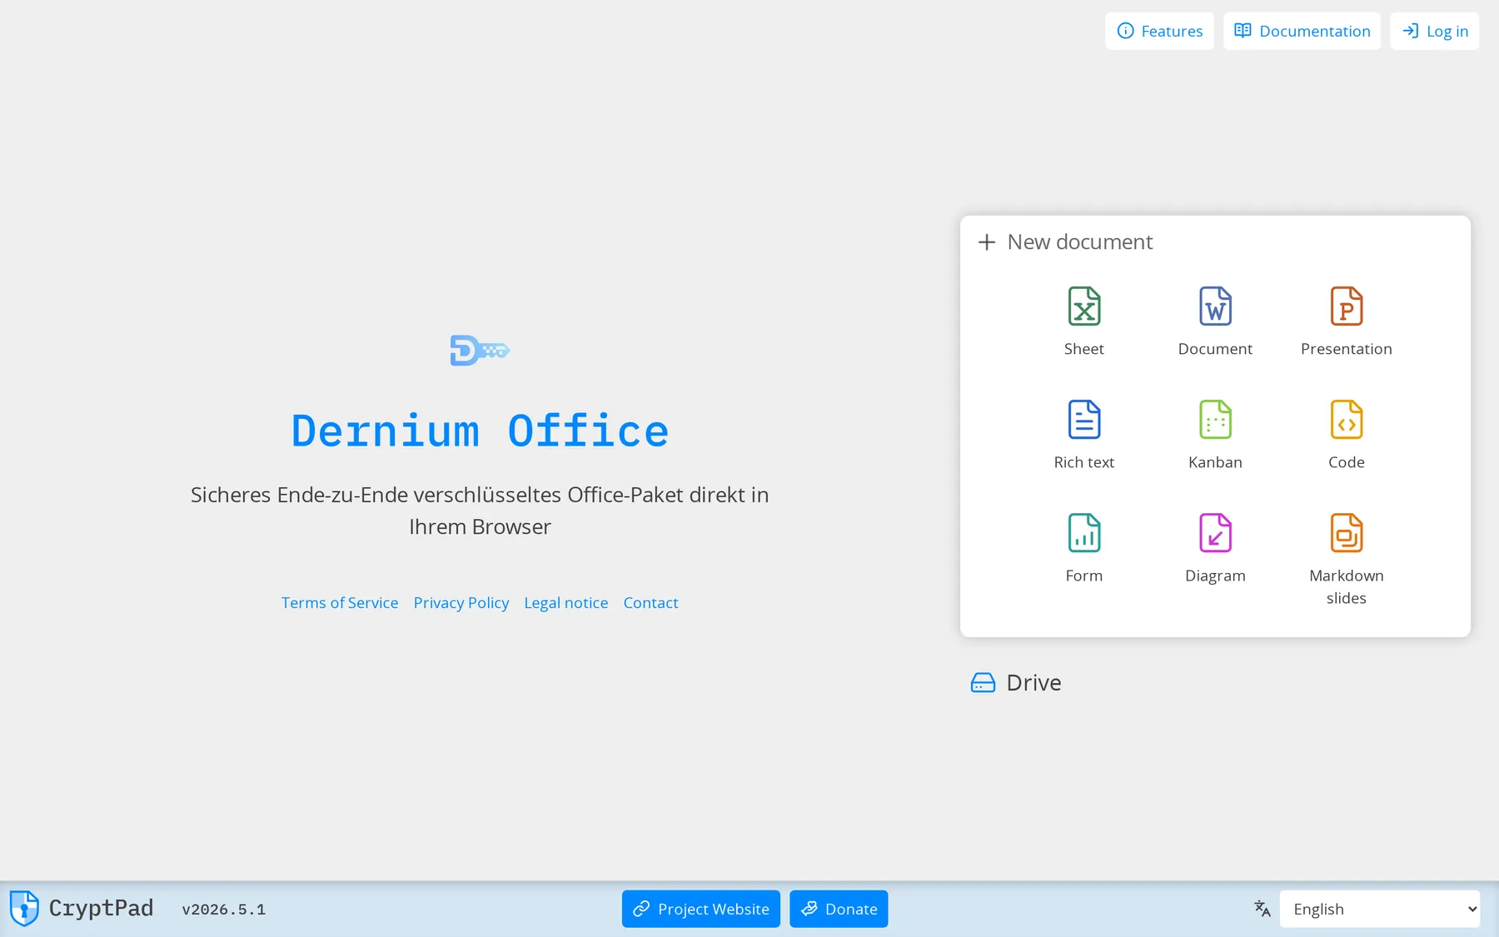This screenshot has height=937, width=1499.
Task: Open the English language dropdown
Action: 1380,909
